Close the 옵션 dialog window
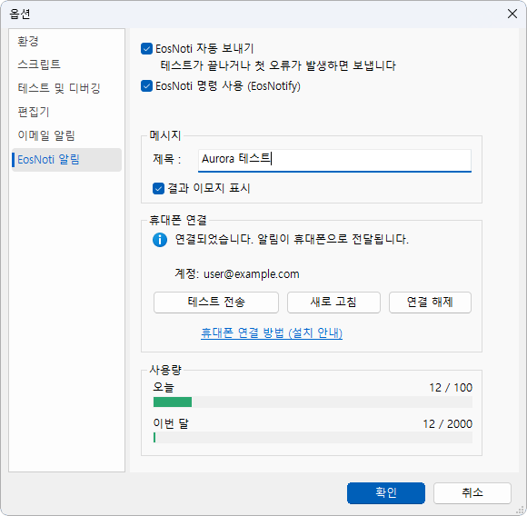The height and width of the screenshot is (516, 527). point(512,14)
